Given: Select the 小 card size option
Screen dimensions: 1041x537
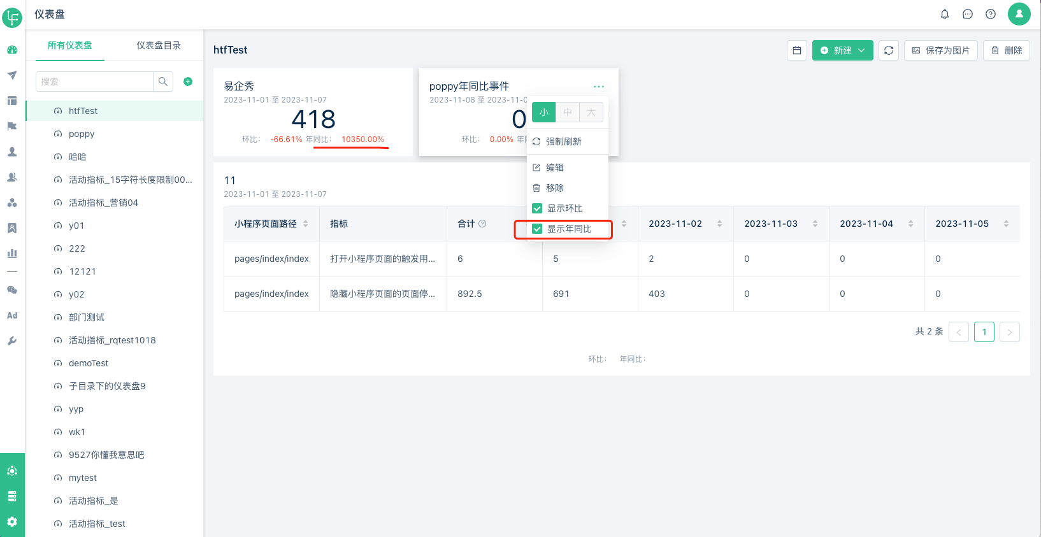Looking at the screenshot, I should coord(544,112).
